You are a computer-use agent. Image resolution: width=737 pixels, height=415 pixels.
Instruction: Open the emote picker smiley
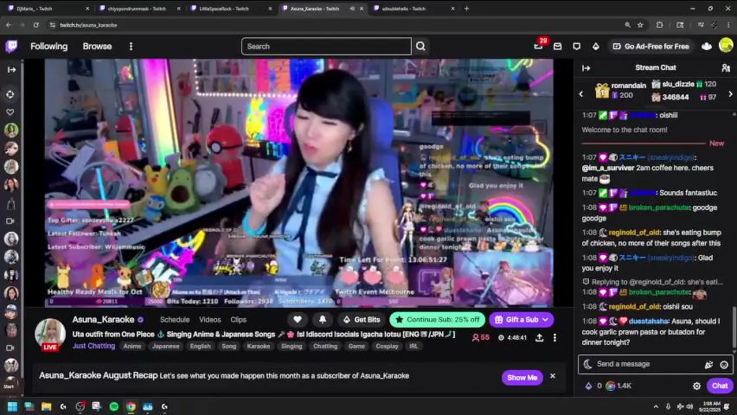[x=724, y=365]
